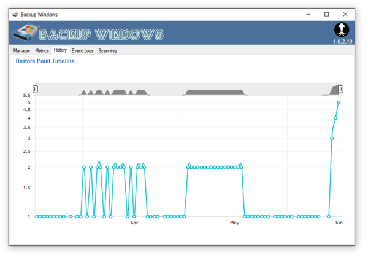Viewport: 368px width, 260px height.
Task: Grab the right range selector handle
Action: pyautogui.click(x=340, y=89)
